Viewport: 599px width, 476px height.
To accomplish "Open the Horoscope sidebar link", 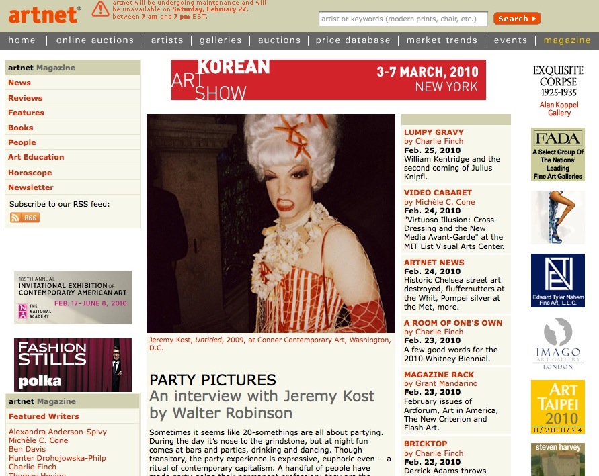I will 30,173.
